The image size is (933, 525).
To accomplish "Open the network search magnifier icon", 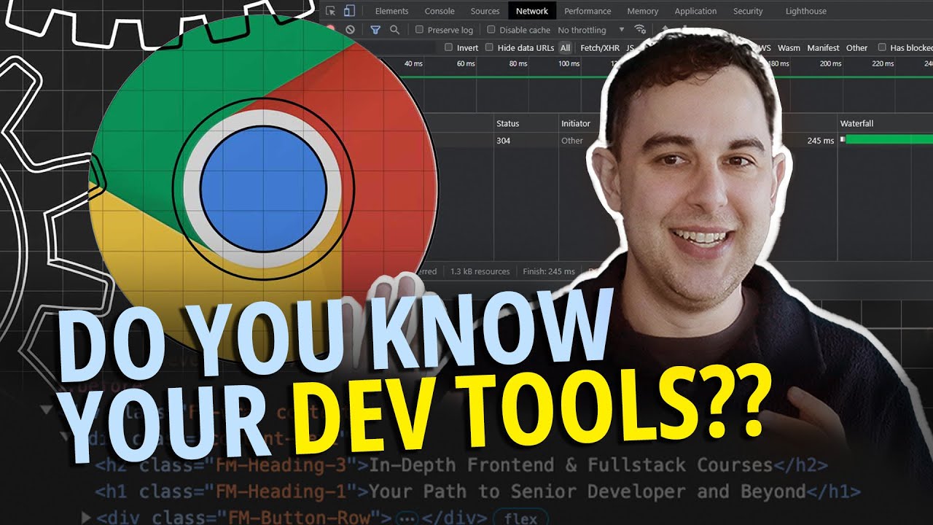I will tap(394, 30).
